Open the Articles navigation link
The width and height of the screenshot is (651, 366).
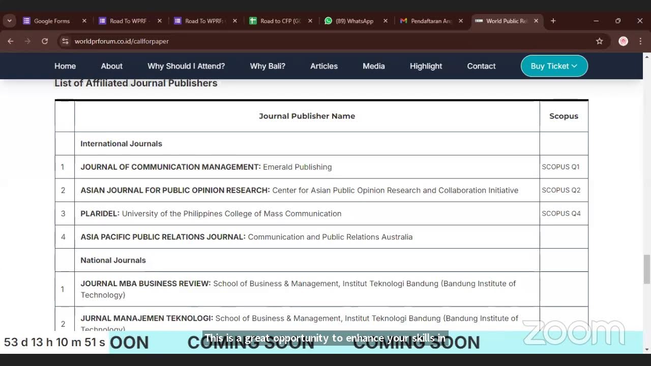[324, 66]
